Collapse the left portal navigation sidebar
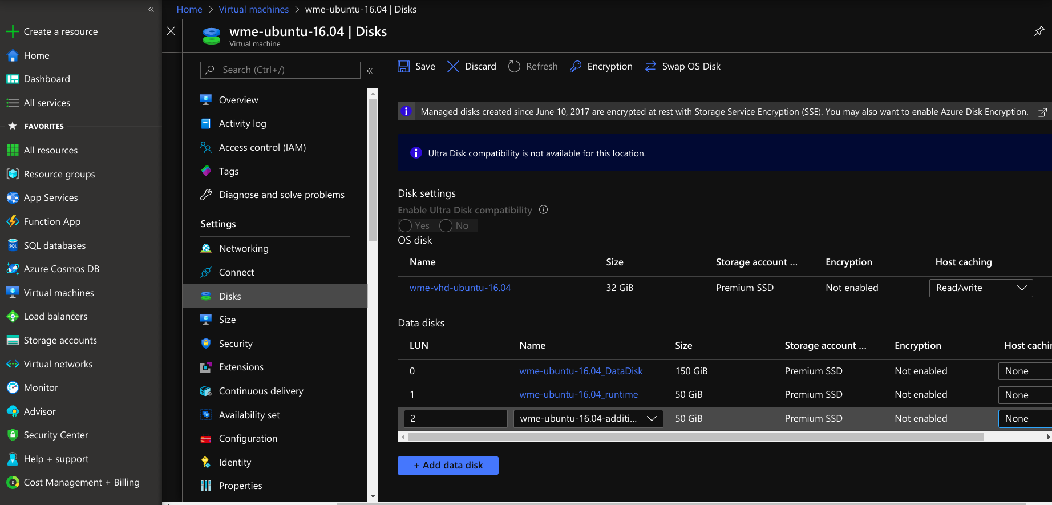The height and width of the screenshot is (505, 1052). (151, 9)
